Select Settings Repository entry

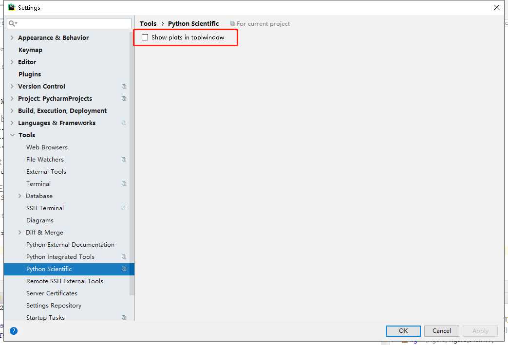pyautogui.click(x=54, y=306)
